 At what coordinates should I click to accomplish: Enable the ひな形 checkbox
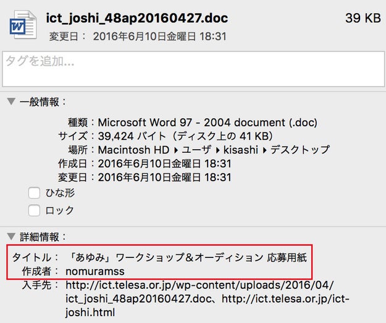point(35,193)
